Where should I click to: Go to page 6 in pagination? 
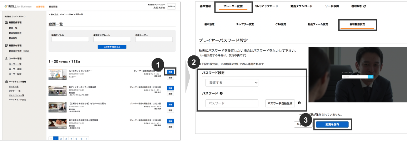(81, 138)
